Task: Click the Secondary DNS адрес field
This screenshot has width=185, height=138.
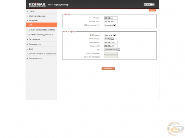Action: coord(111,57)
